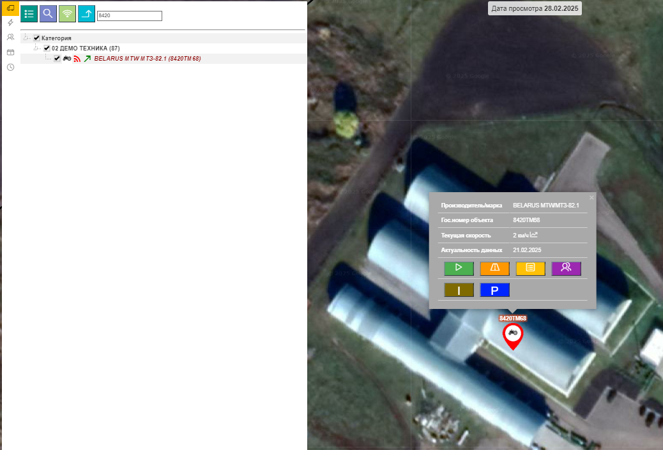This screenshot has width=663, height=450.
Task: Collapse the Категория tree node
Action: click(x=26, y=38)
